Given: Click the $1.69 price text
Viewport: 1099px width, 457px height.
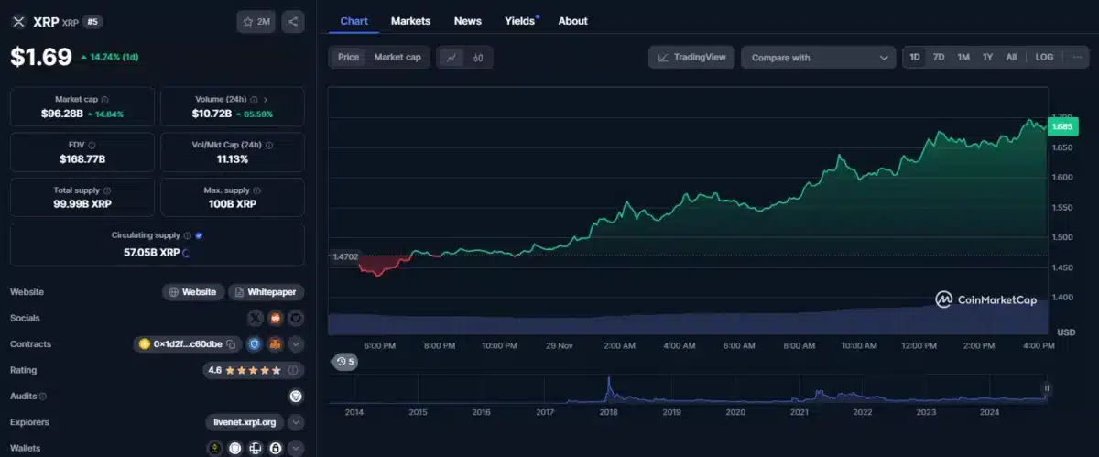Looking at the screenshot, I should (41, 57).
